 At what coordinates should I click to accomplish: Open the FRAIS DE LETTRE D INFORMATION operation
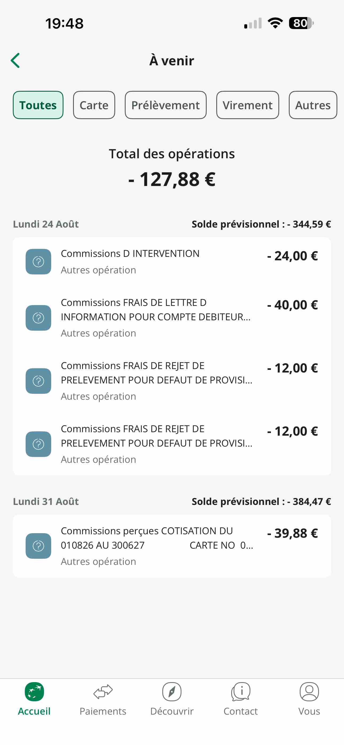click(172, 318)
